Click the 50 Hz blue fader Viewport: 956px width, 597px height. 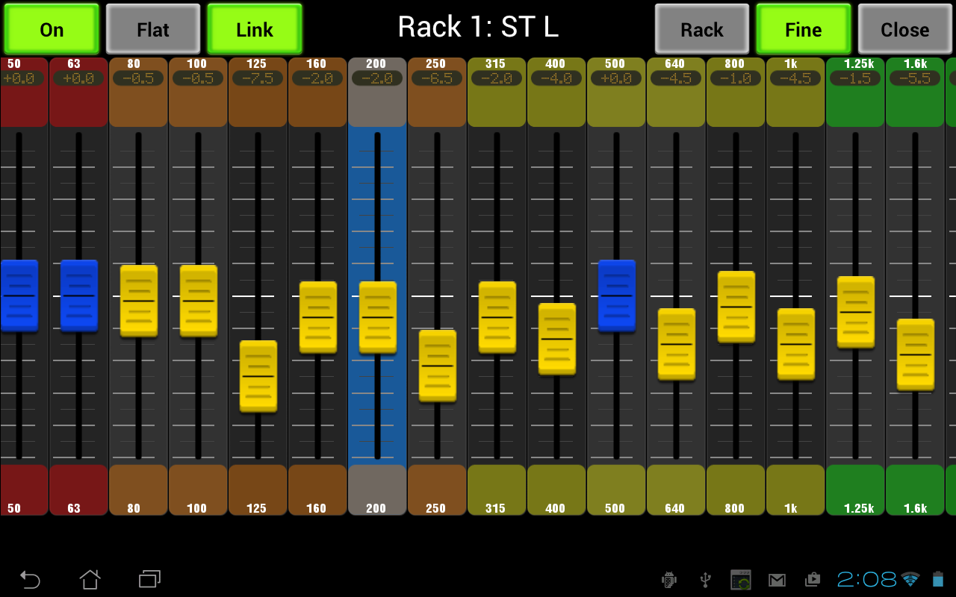[19, 296]
